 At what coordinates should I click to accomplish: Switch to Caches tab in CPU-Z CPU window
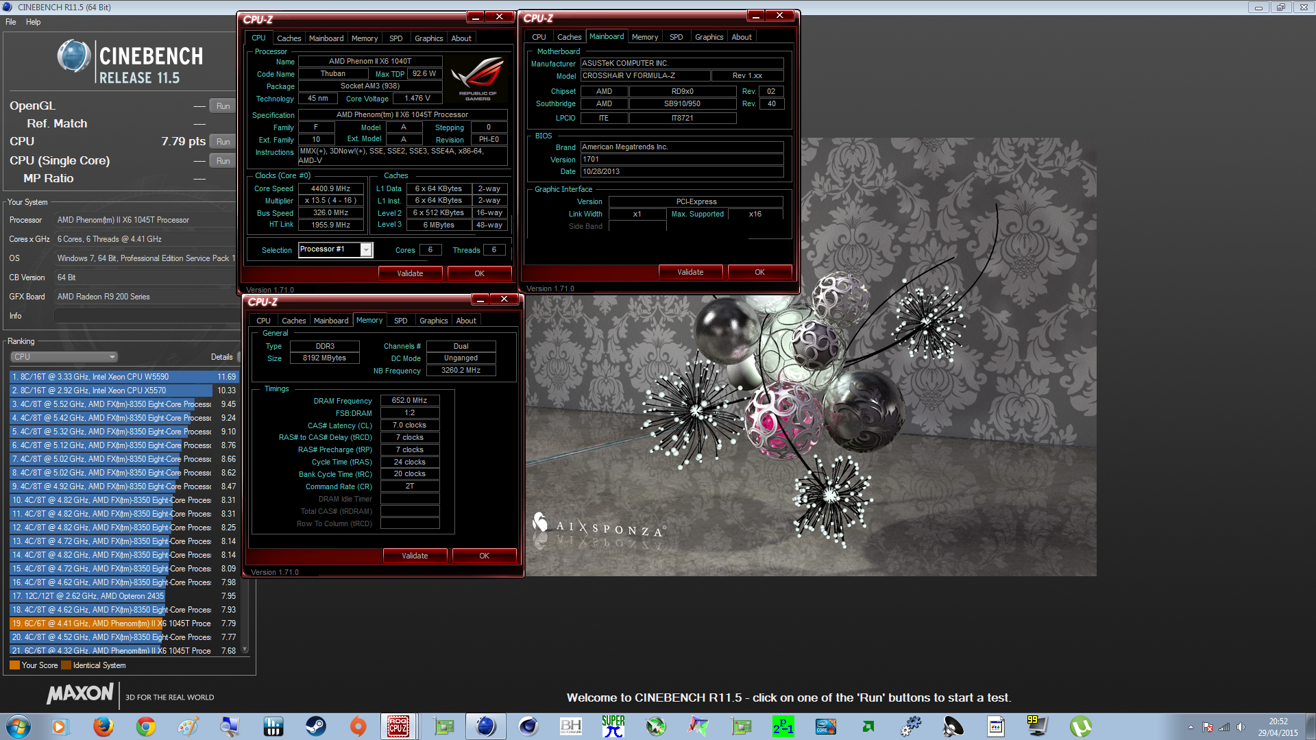click(289, 38)
